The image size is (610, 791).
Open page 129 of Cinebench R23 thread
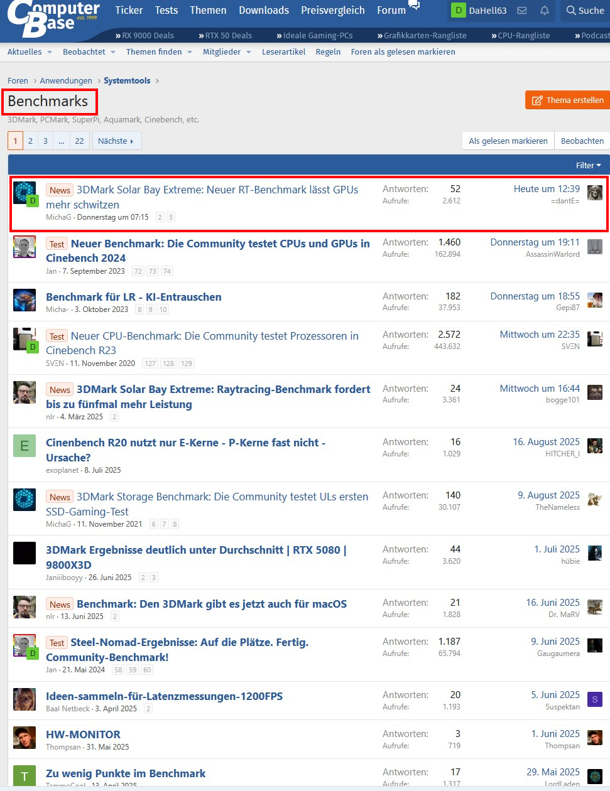click(x=186, y=363)
